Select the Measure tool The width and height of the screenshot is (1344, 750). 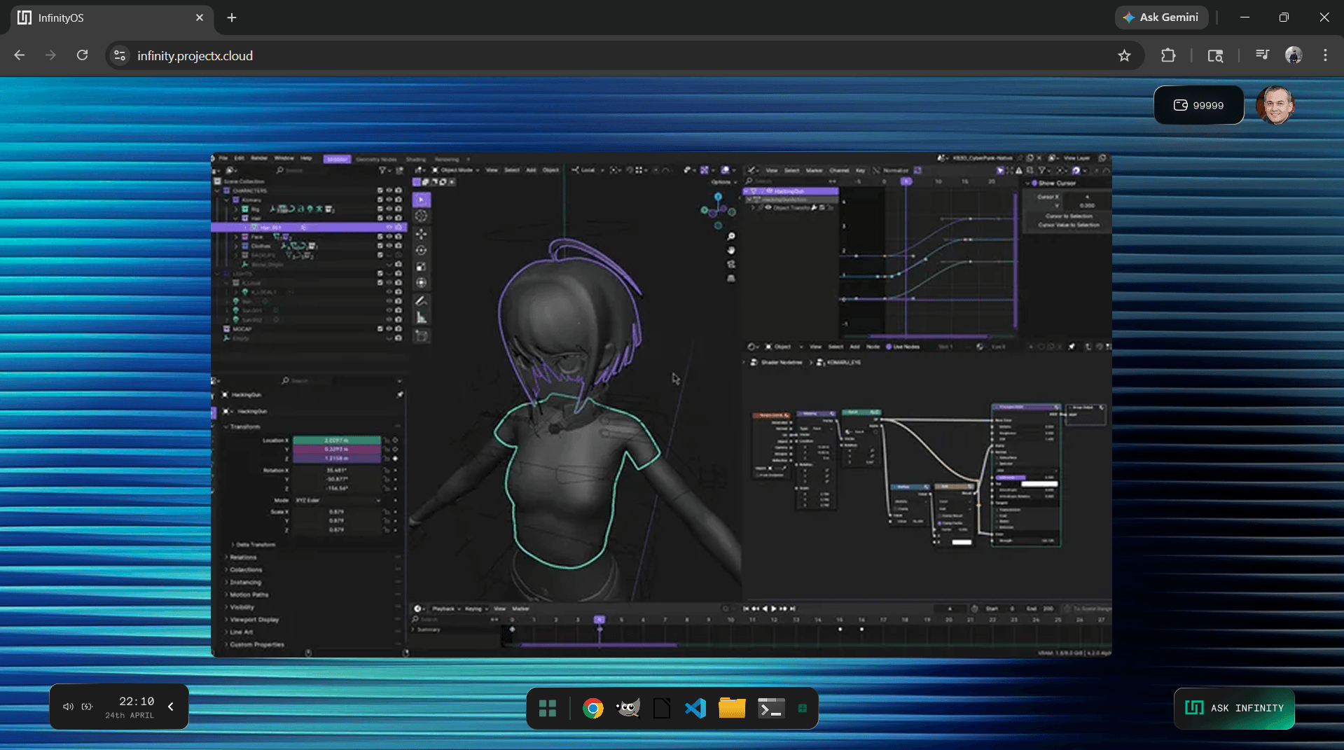click(x=421, y=318)
